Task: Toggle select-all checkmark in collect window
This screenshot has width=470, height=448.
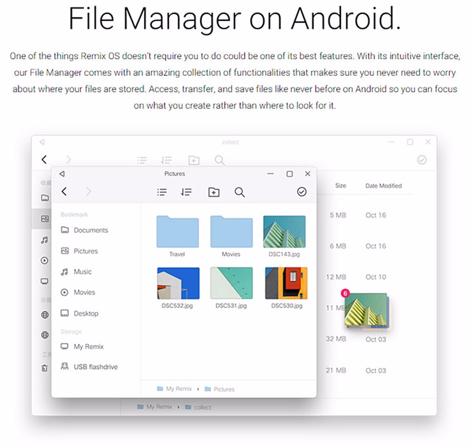Action: [422, 160]
